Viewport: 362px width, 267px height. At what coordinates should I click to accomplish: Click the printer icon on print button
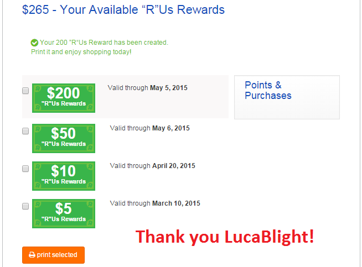[32, 255]
